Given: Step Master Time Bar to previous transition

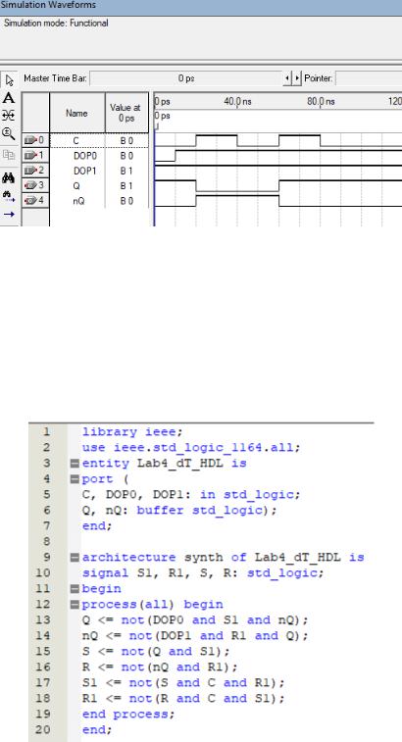Looking at the screenshot, I should [287, 78].
